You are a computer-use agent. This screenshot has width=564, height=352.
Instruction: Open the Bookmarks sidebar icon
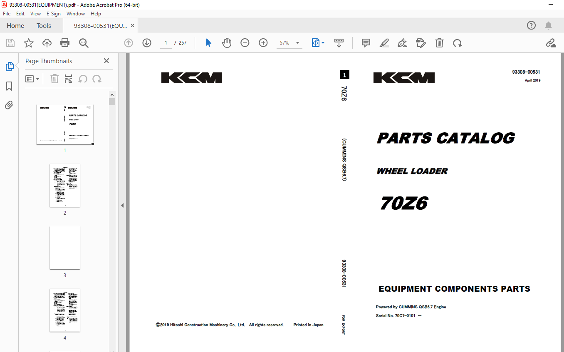[x=9, y=86]
